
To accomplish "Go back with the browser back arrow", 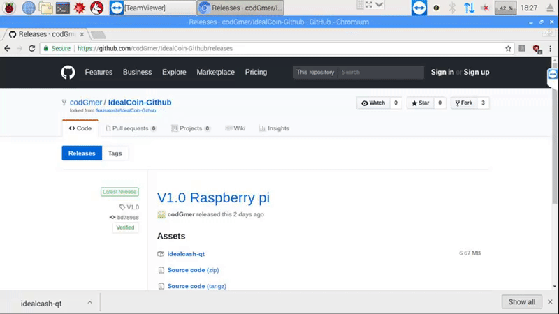I will (x=8, y=48).
